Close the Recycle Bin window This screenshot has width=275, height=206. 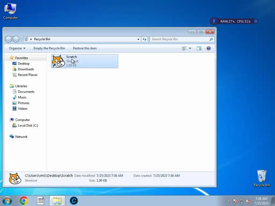click(x=210, y=32)
